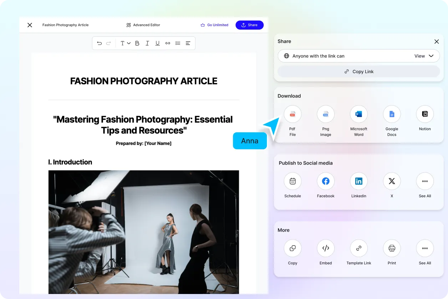
Task: Print the document
Action: tap(392, 248)
